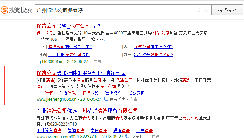Click URL text www.jiesheng1688.cn - 2018-09-27
This screenshot has height=138, width=244.
tap(69, 99)
